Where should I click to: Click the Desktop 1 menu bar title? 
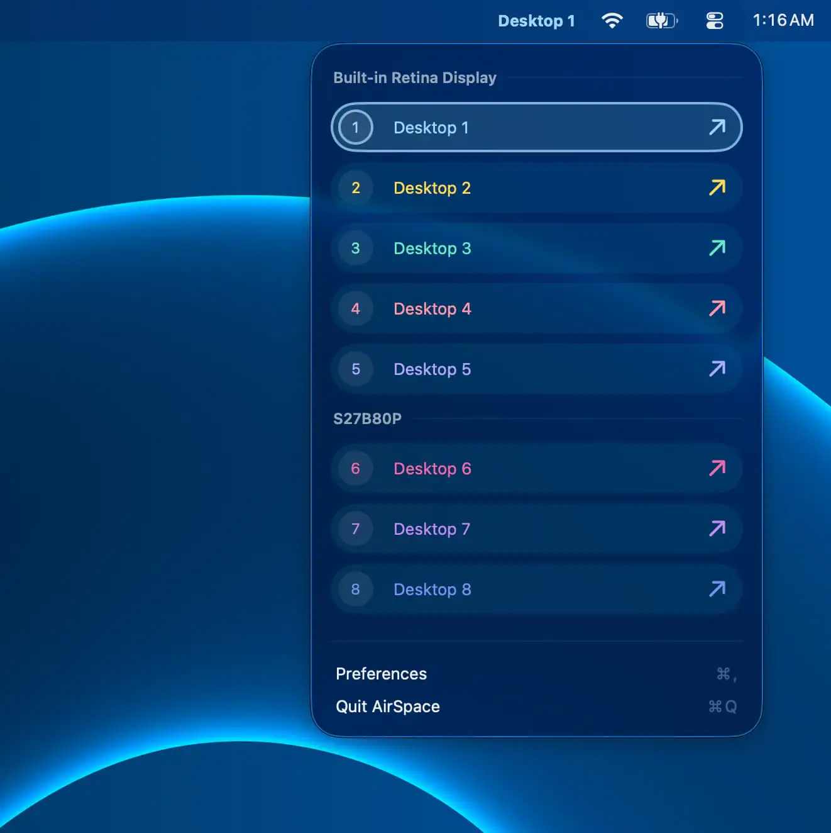pyautogui.click(x=536, y=21)
